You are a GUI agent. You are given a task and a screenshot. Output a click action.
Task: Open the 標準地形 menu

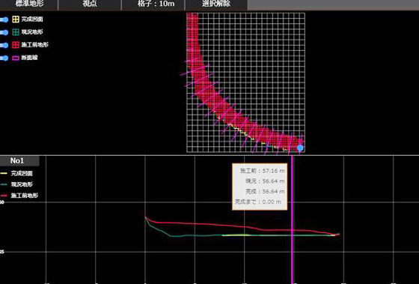click(29, 4)
